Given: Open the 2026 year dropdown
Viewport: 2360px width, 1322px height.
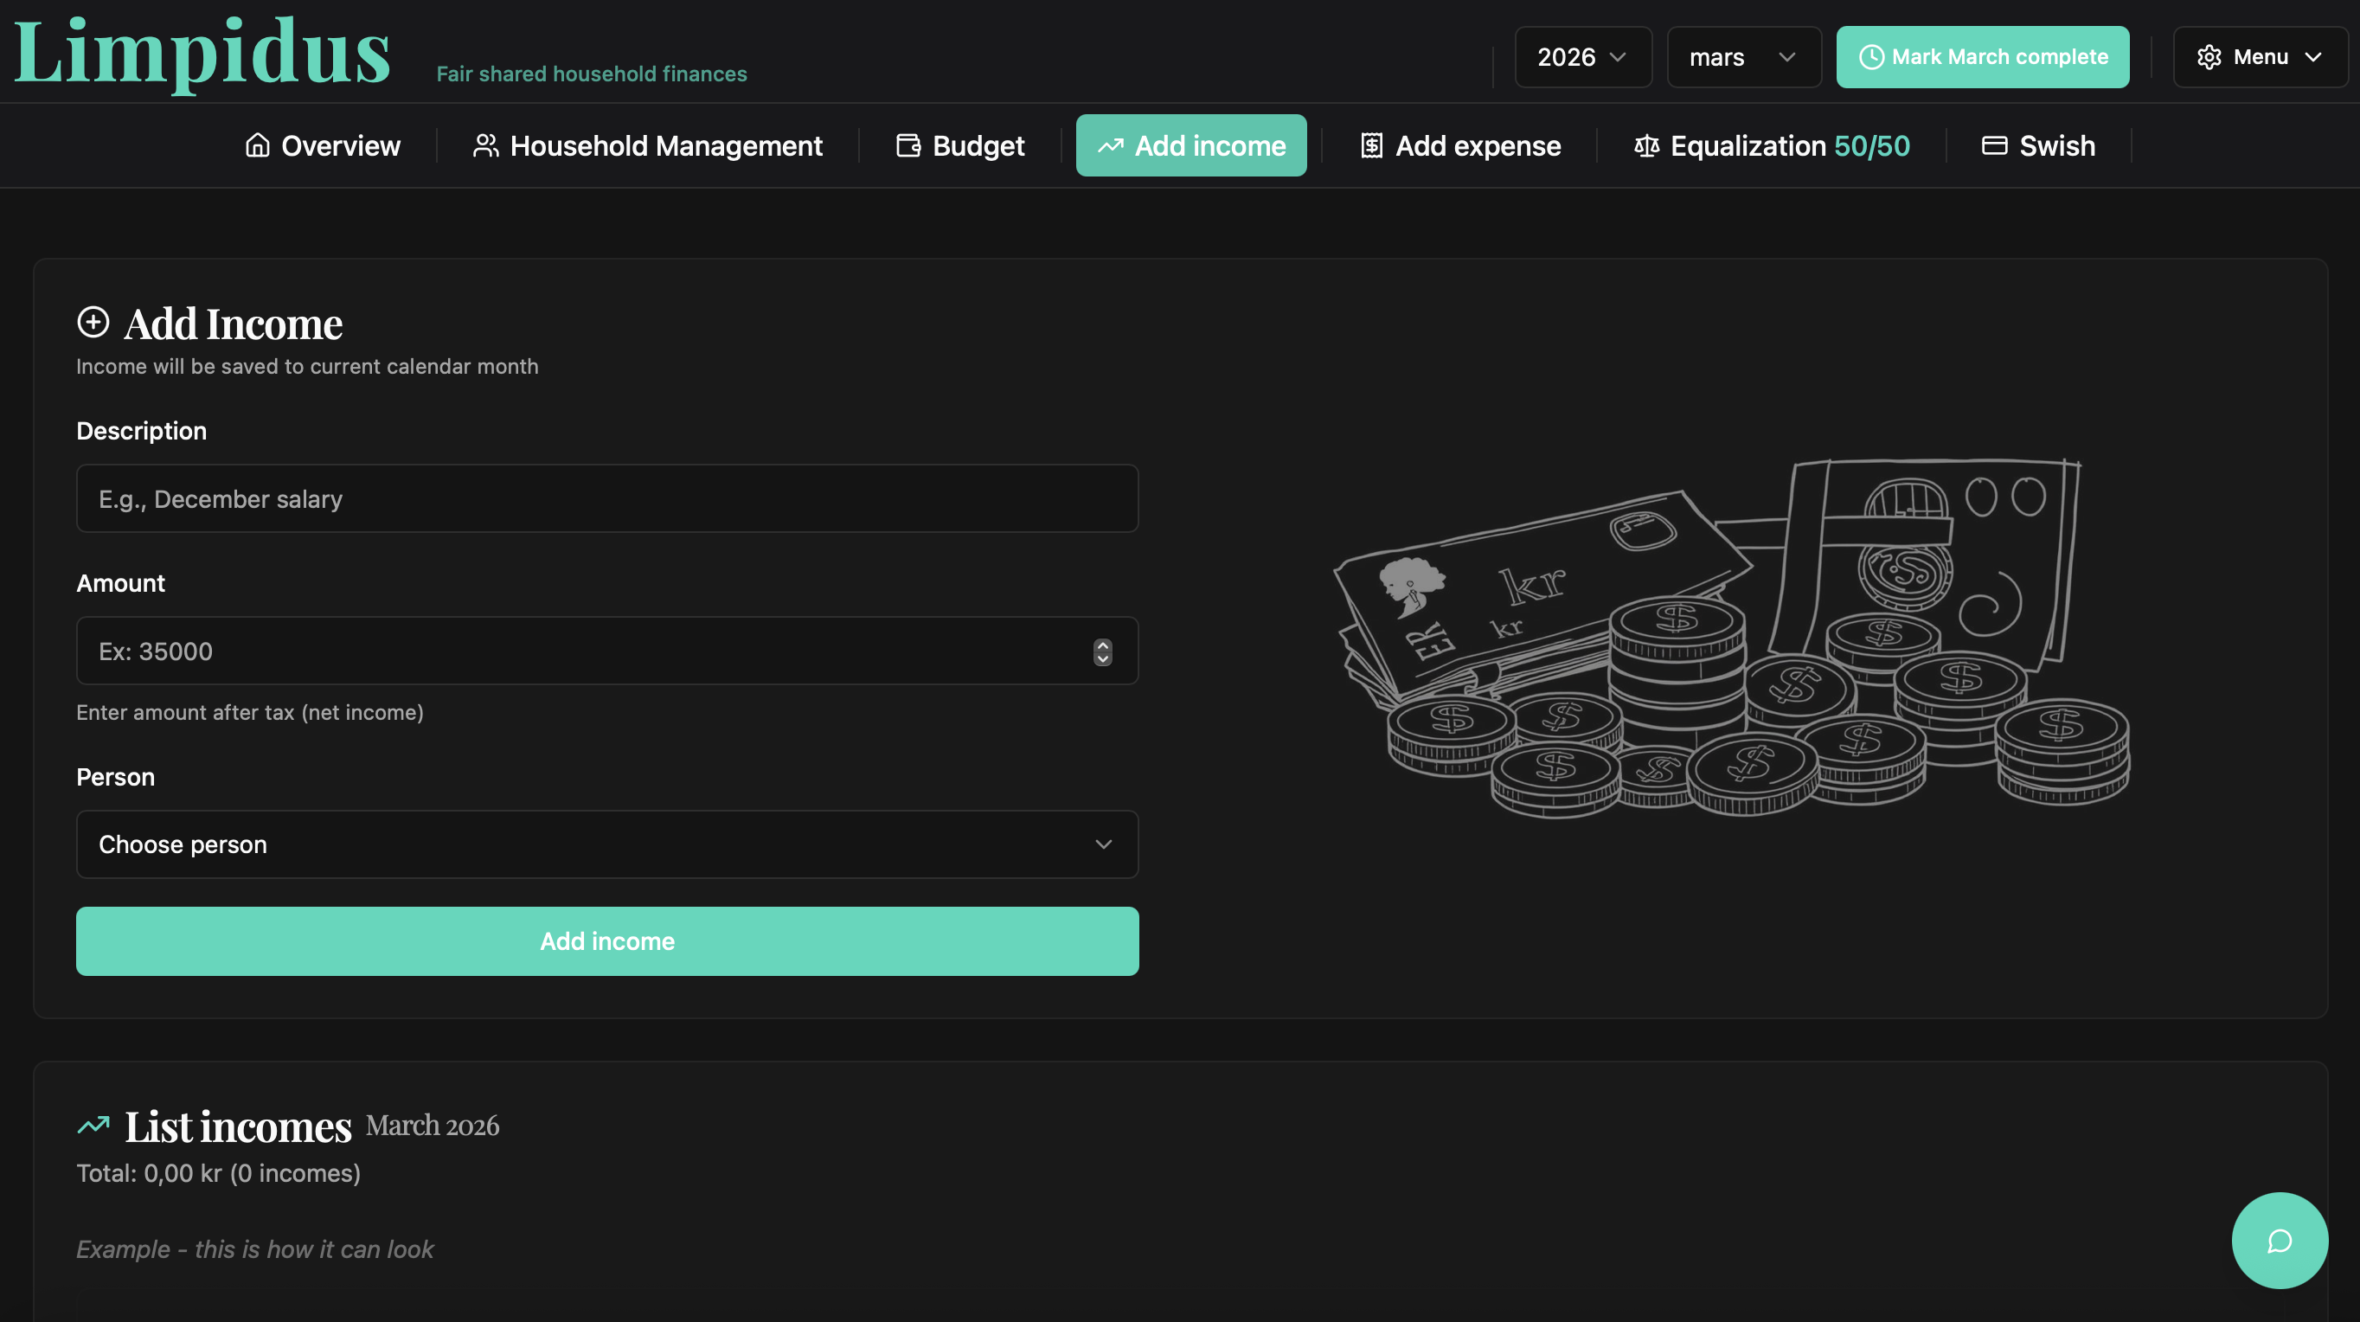Looking at the screenshot, I should (x=1582, y=57).
